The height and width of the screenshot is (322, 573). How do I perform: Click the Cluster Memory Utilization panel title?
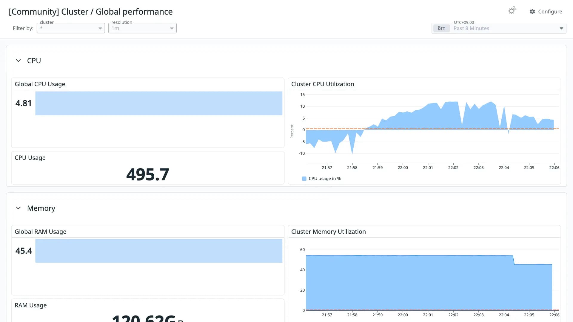pyautogui.click(x=329, y=232)
